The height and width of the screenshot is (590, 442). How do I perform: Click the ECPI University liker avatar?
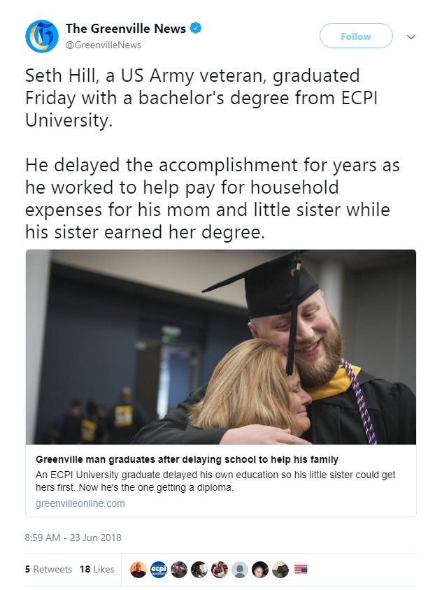(159, 570)
